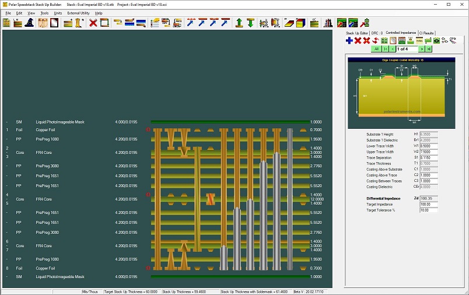Click the Trace Separation S1 field

tap(429, 158)
